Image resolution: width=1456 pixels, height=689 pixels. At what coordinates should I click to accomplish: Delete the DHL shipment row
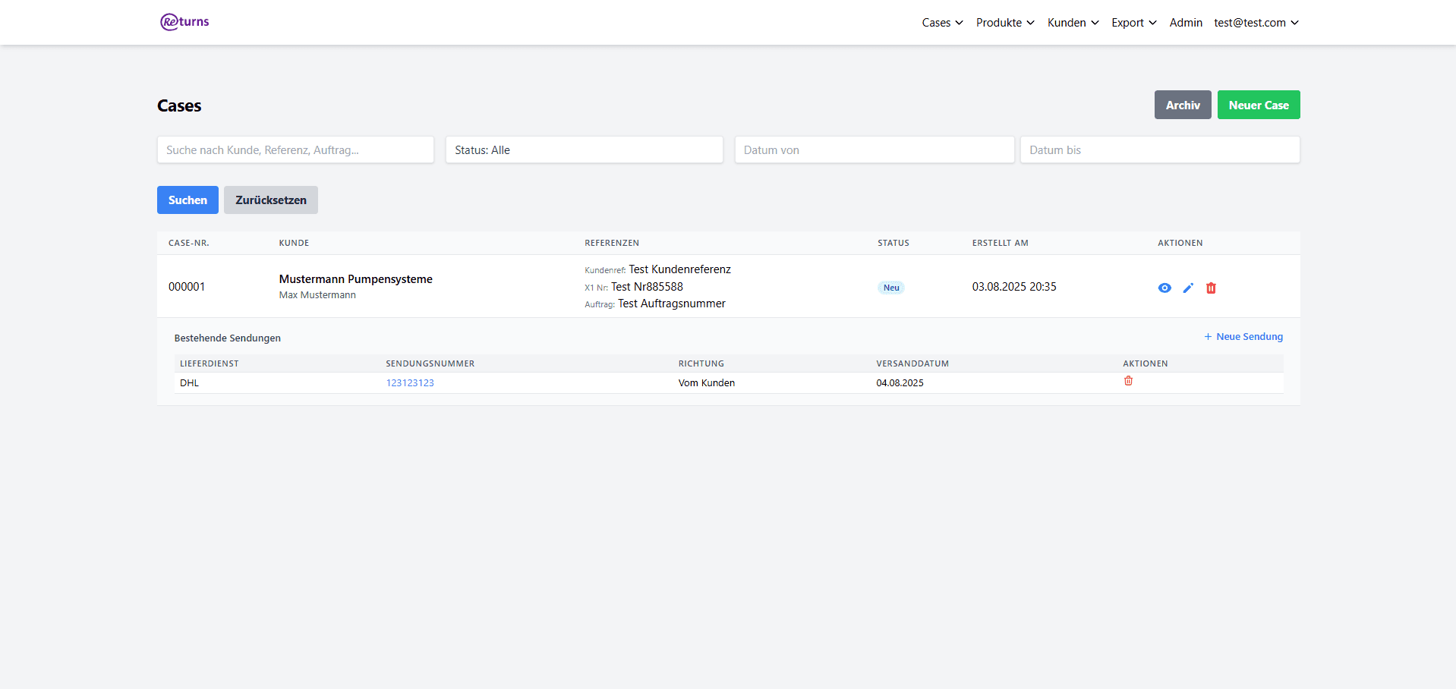tap(1128, 381)
